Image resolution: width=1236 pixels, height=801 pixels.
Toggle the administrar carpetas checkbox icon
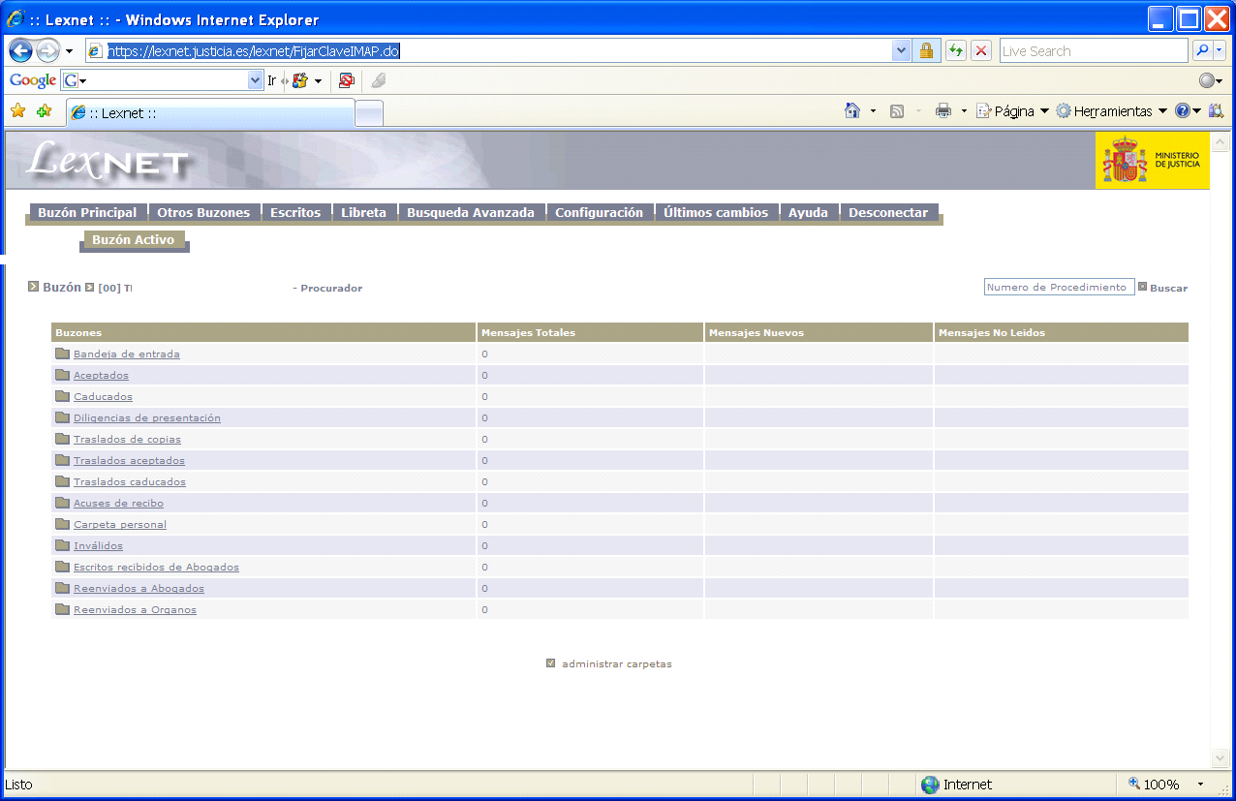[551, 663]
